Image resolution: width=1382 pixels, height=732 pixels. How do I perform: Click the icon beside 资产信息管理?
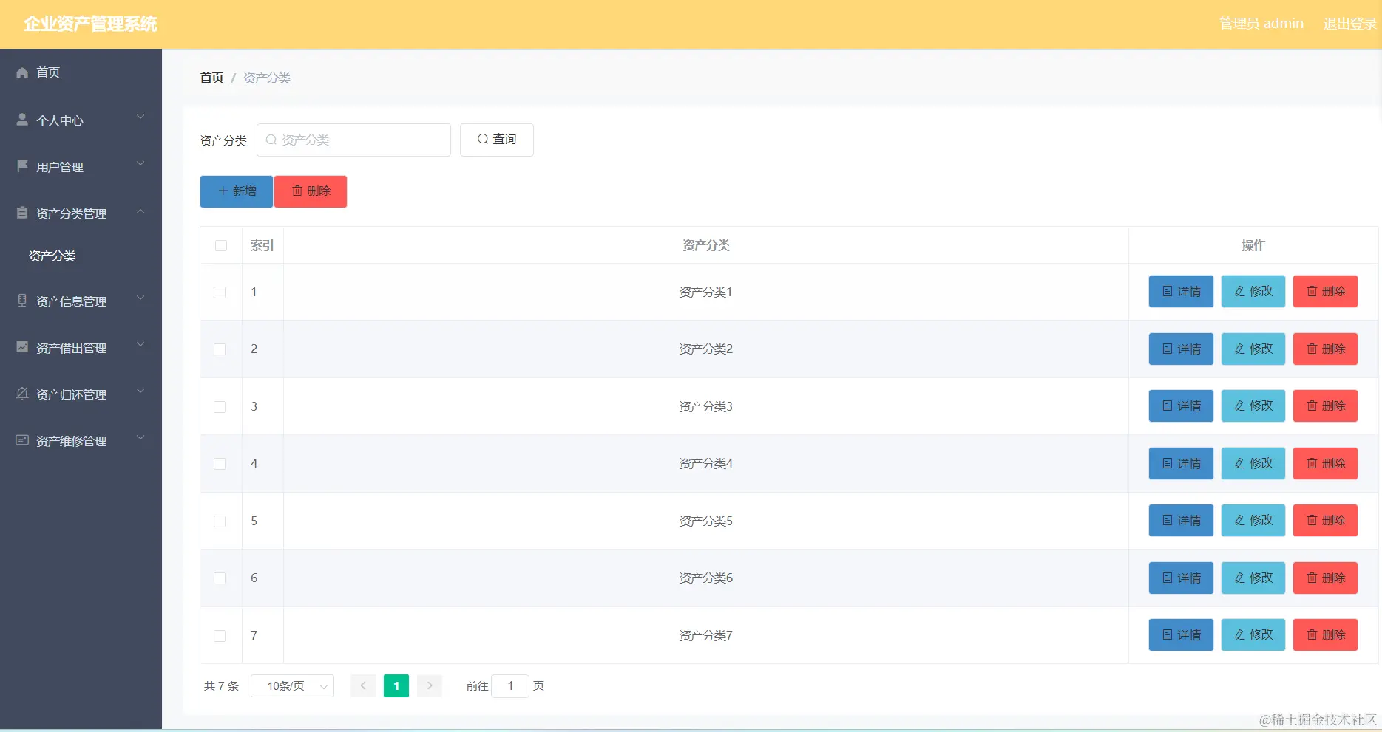pyautogui.click(x=22, y=301)
